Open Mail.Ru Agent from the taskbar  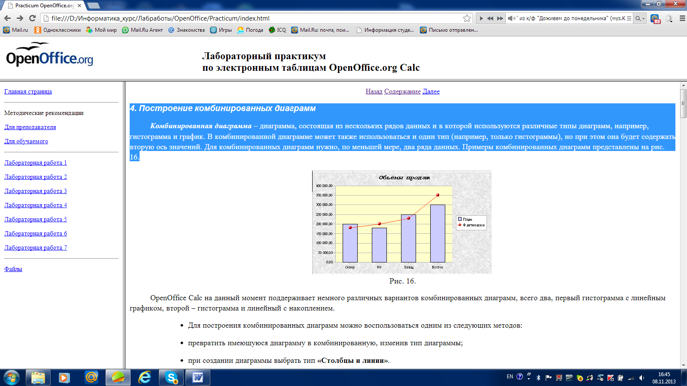91,377
